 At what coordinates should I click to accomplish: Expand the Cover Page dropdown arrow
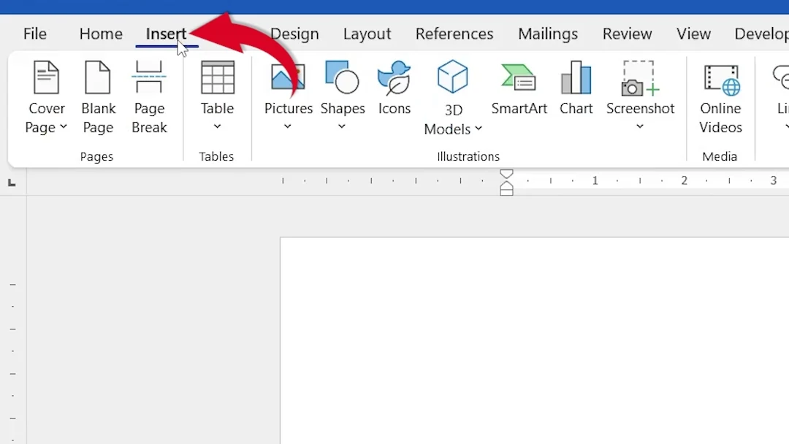(x=64, y=127)
